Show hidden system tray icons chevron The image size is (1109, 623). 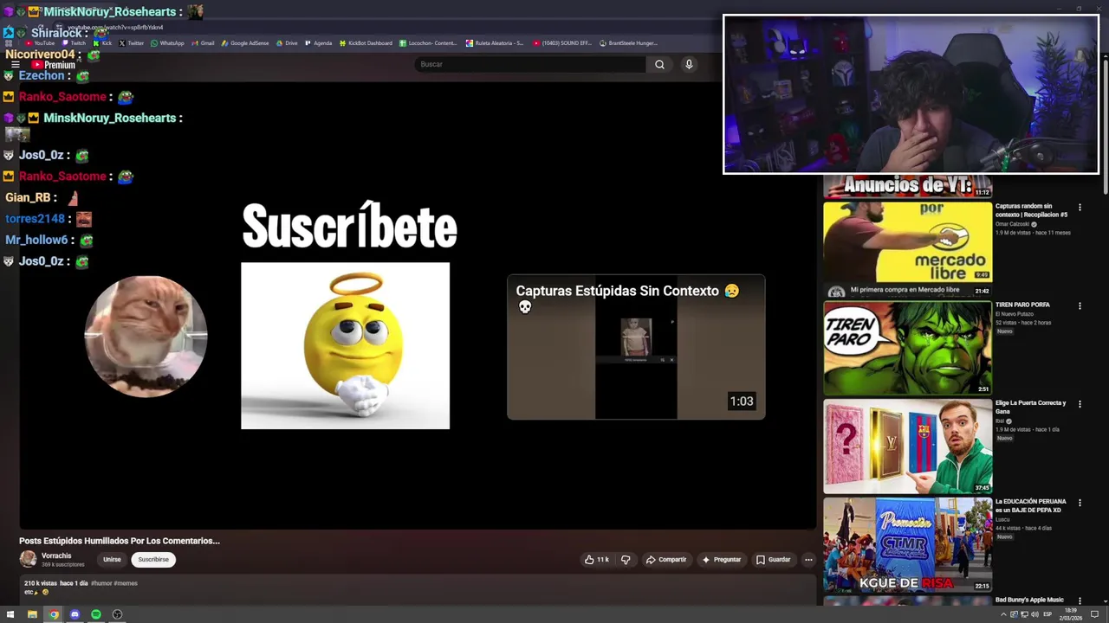point(1003,614)
